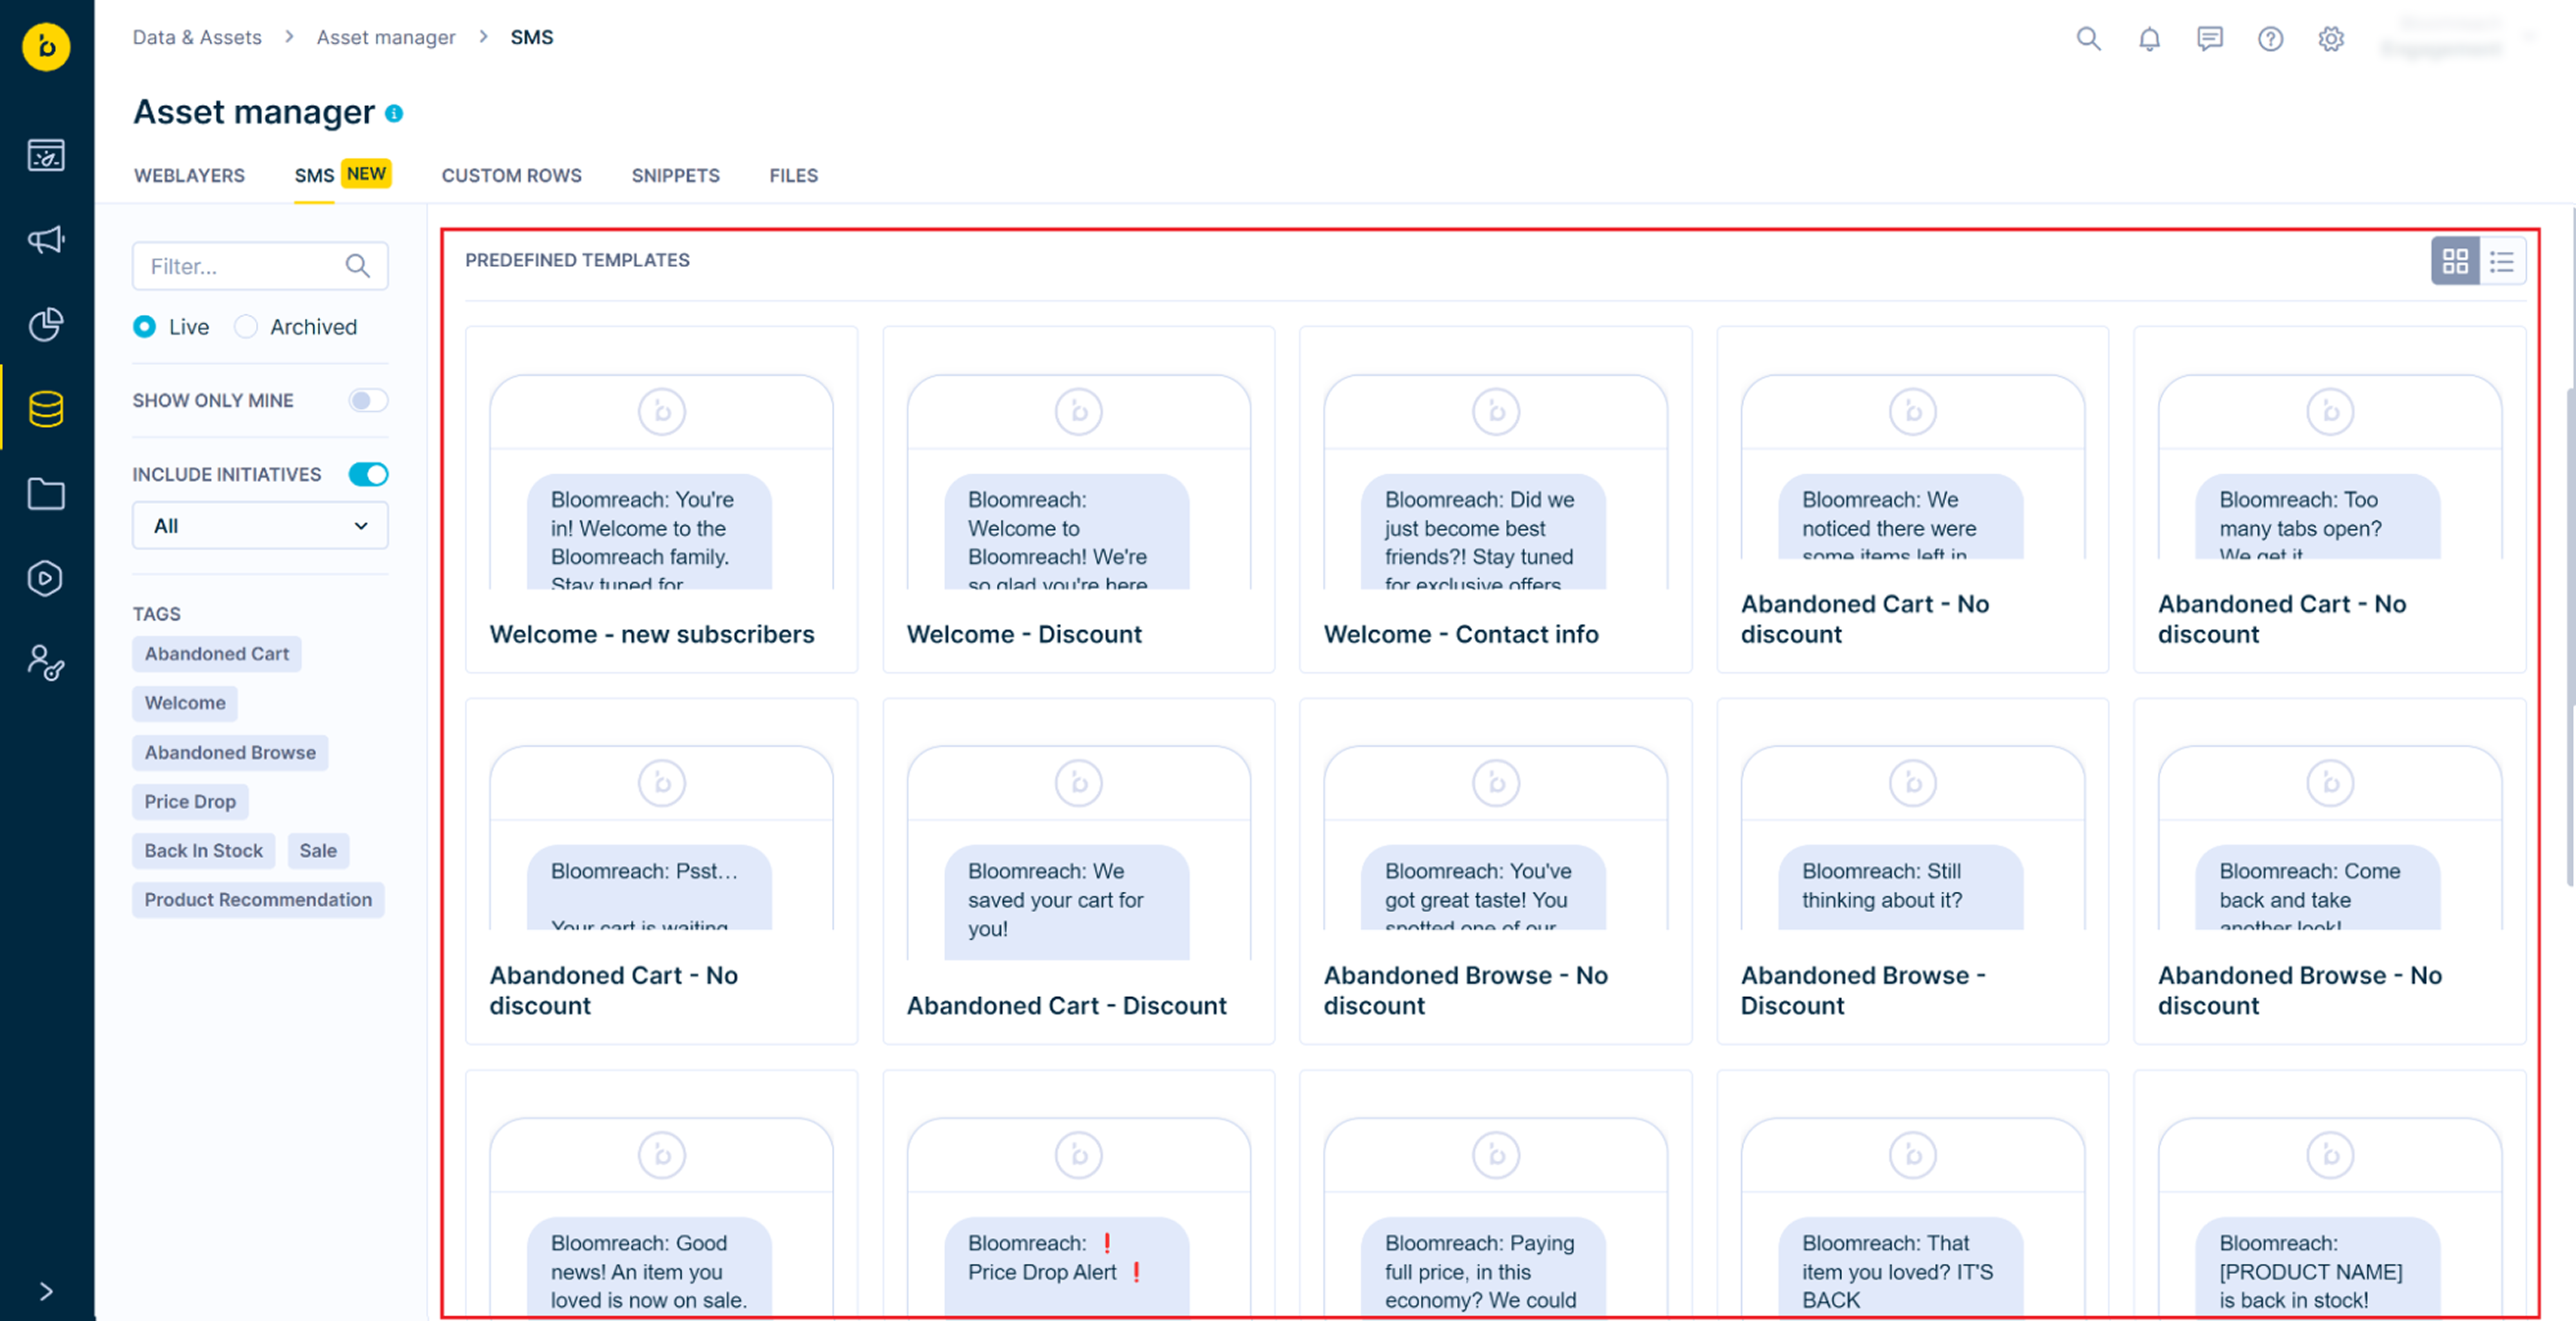Click the magnifier icon in the Filter box
Viewport: 2576px width, 1321px height.
point(357,266)
